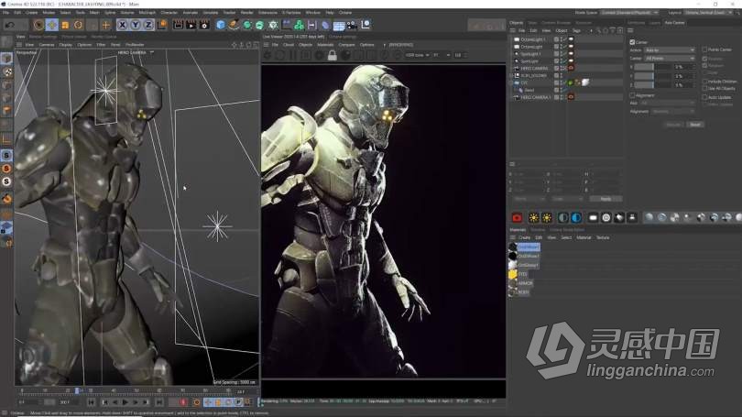Click the orange S snap icon in left sidebar
Image resolution: width=742 pixels, height=417 pixels.
(x=6, y=169)
